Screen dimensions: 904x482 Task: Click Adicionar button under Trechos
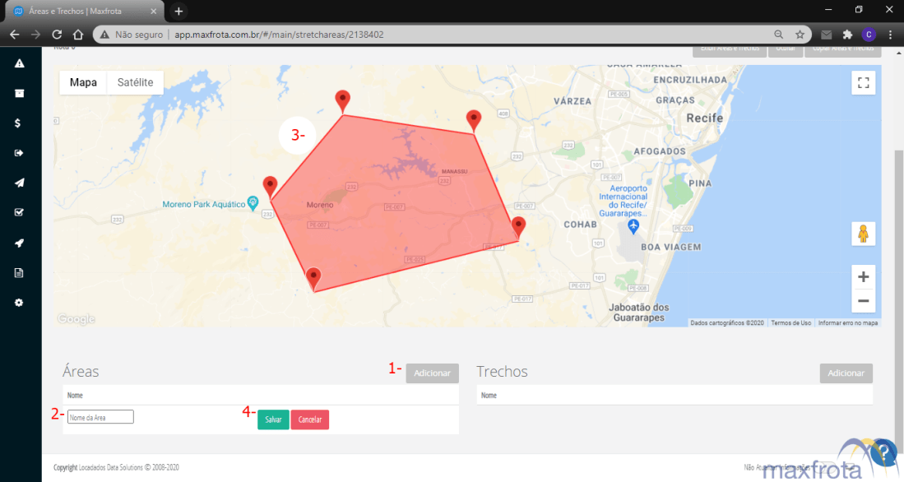(x=846, y=373)
